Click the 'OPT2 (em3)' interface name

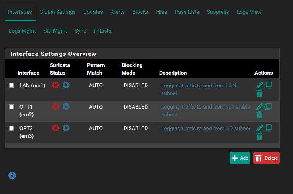[26, 132]
